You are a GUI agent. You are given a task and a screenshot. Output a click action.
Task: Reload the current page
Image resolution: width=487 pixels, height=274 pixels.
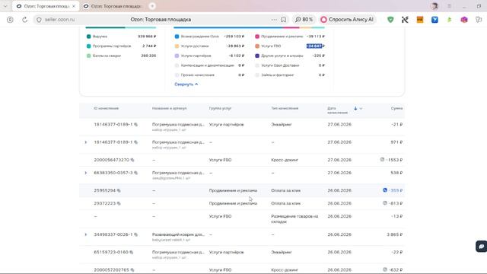24,20
